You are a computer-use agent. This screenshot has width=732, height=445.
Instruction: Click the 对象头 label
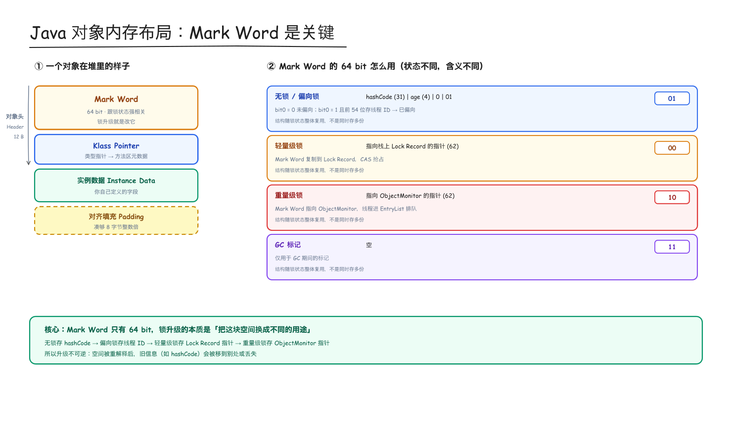point(15,117)
